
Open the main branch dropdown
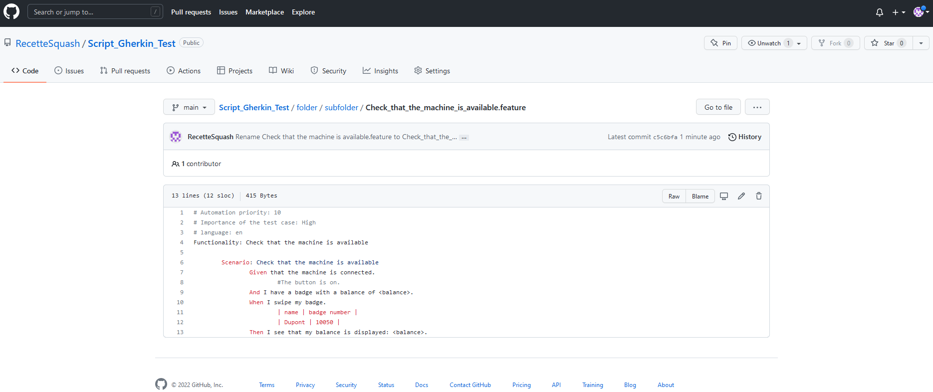pos(189,107)
